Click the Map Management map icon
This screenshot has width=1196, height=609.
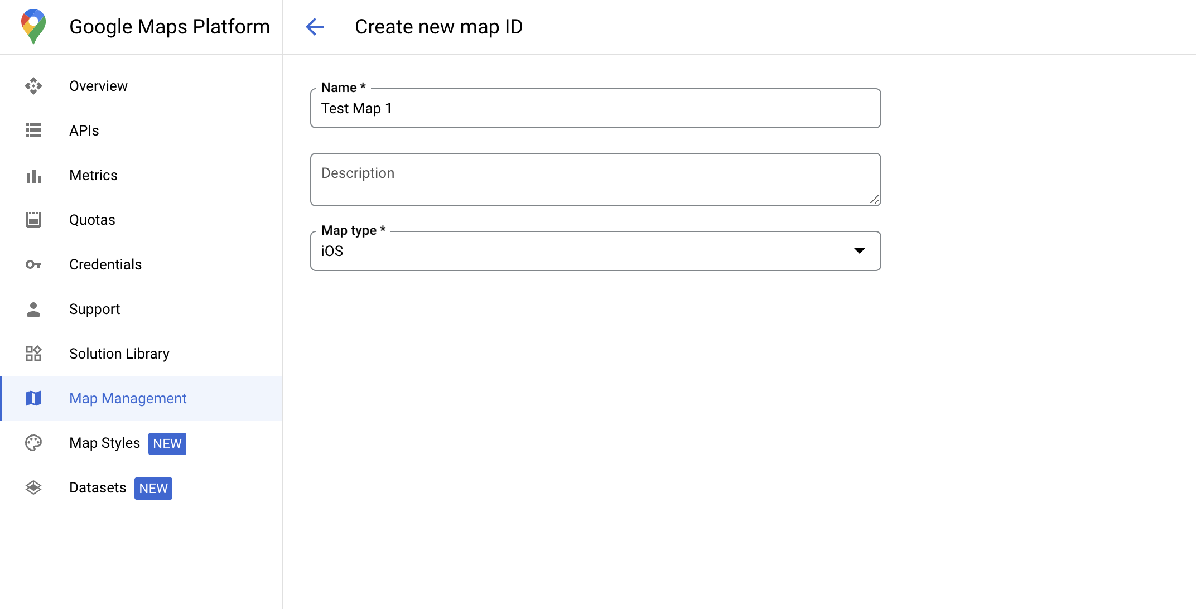pyautogui.click(x=34, y=399)
